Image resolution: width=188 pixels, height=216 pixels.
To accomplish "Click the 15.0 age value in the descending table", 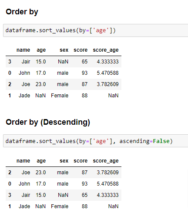I will coord(41,195).
